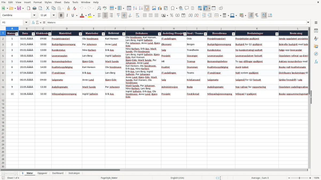Insert a comment
Screen dimensions: 321x180
187,8
